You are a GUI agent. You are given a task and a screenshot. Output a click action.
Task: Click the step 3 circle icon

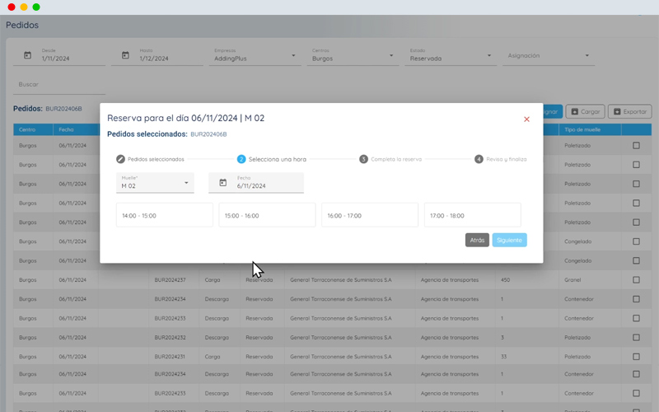click(363, 159)
